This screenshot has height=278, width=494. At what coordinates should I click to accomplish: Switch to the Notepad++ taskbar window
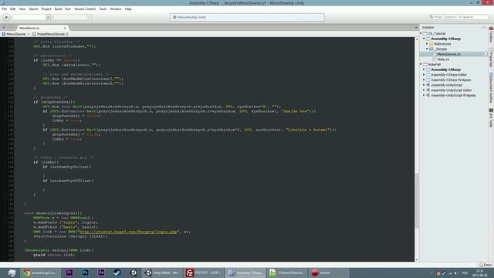tap(286, 273)
